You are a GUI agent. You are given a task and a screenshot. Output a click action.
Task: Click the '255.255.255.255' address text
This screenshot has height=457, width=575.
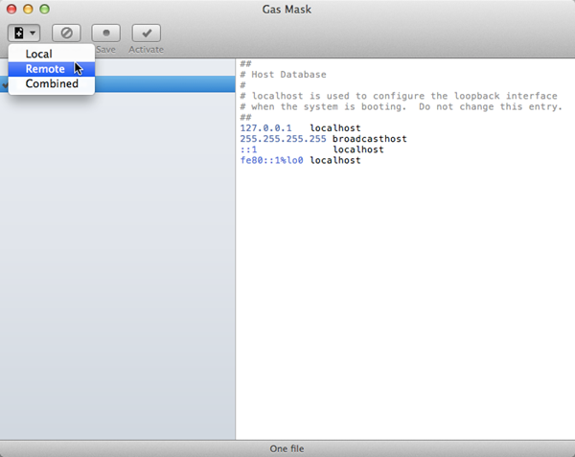pyautogui.click(x=283, y=139)
